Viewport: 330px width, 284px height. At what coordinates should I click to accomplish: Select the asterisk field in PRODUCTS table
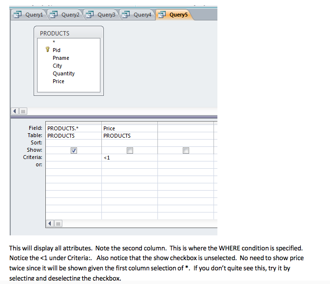coord(54,42)
